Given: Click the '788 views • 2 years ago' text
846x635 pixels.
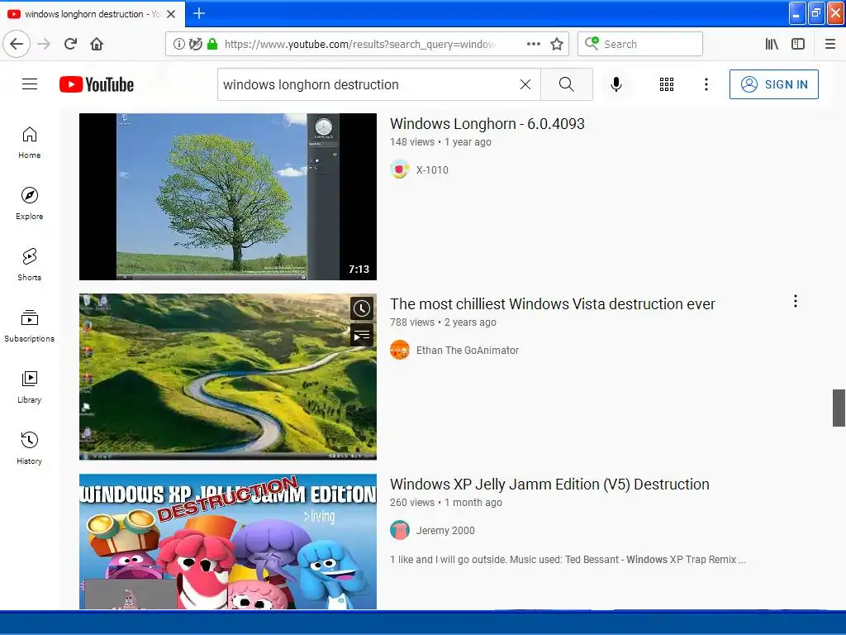Looking at the screenshot, I should 443,322.
